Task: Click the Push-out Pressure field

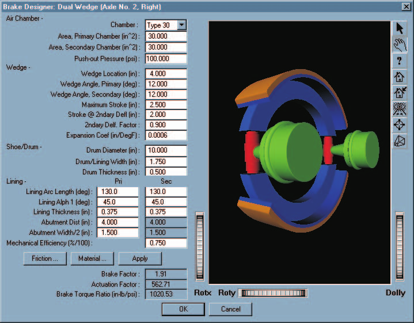Action: click(166, 59)
